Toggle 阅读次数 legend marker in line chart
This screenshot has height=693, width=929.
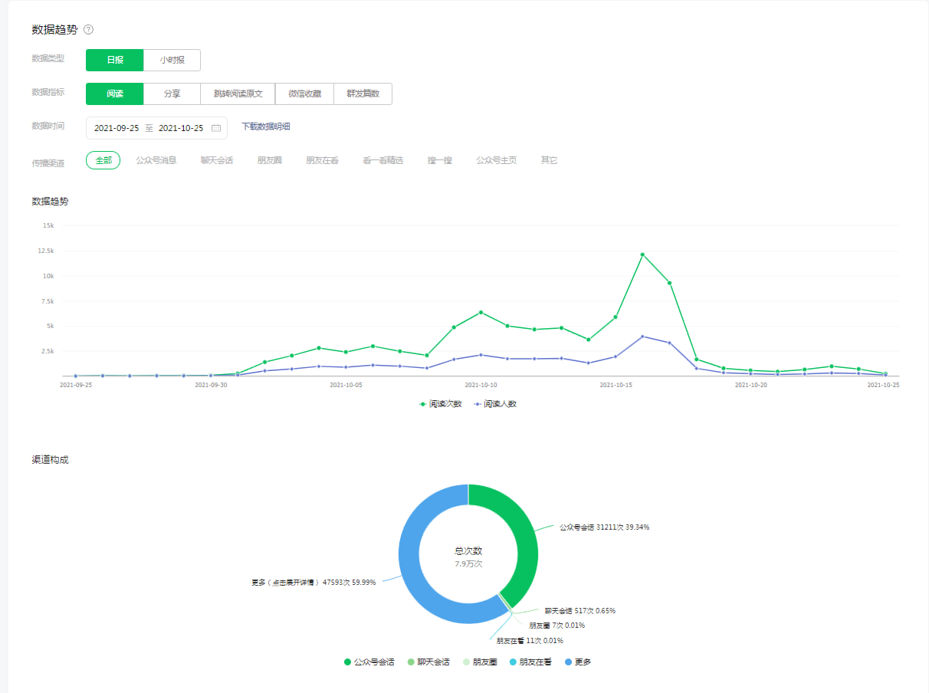[x=422, y=403]
